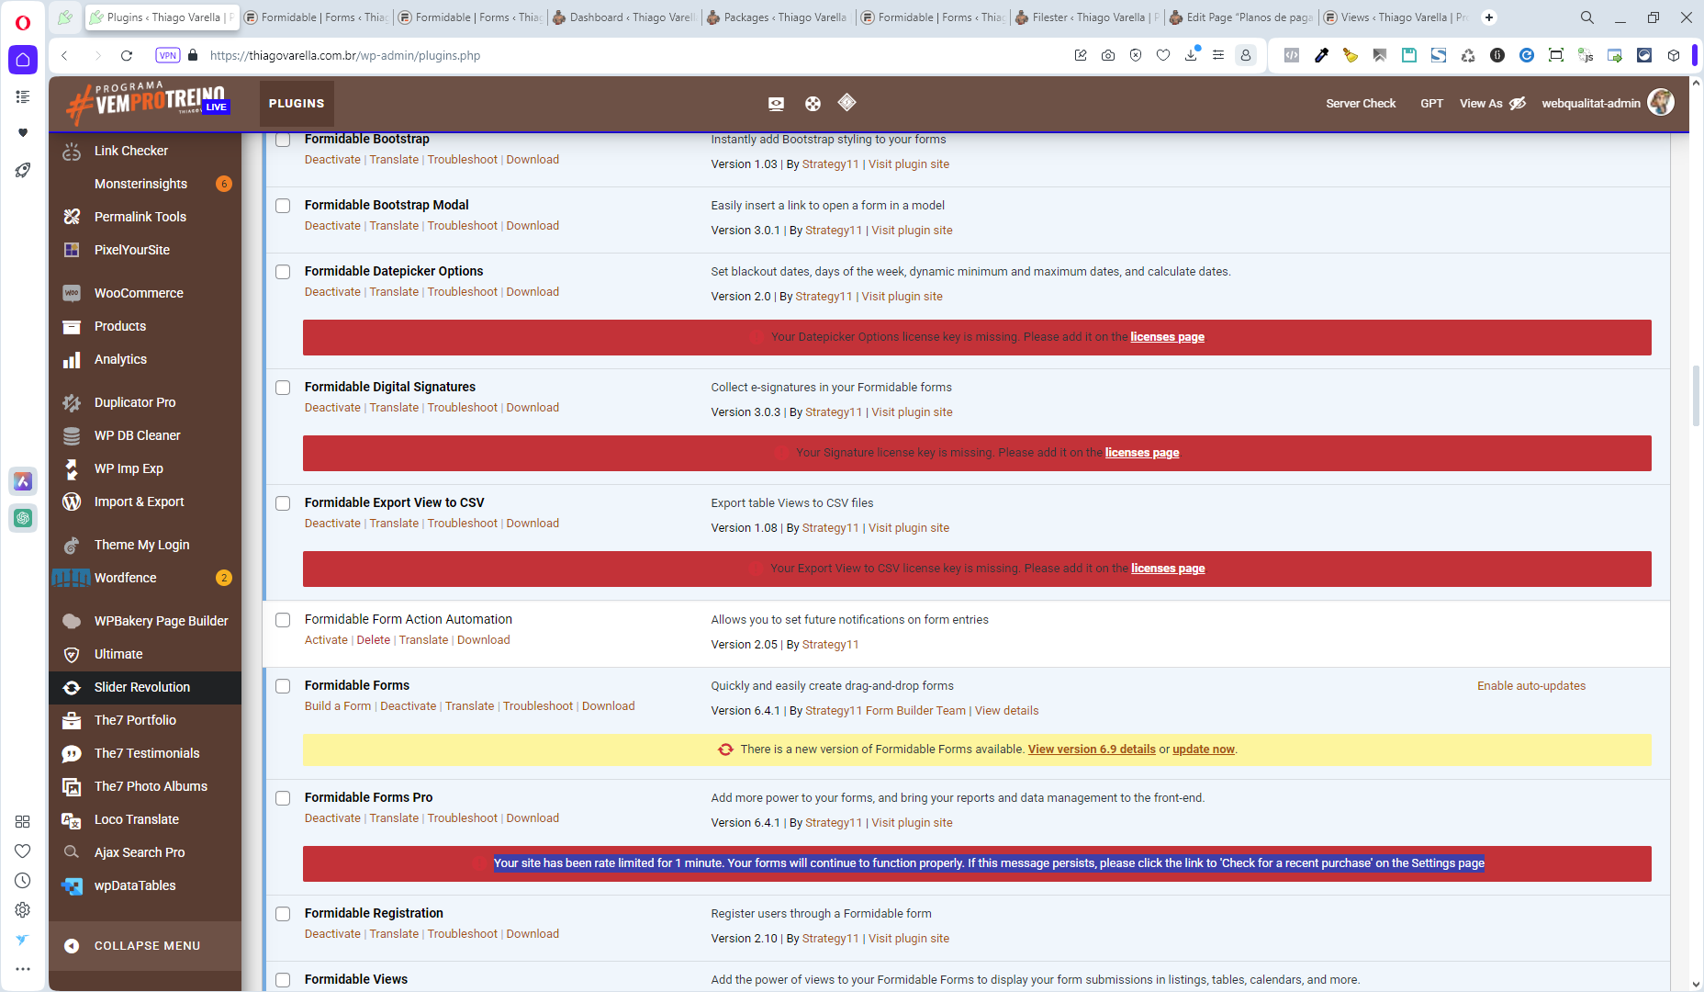Open the Products menu item
Screen dimensions: 1704x992
[120, 326]
